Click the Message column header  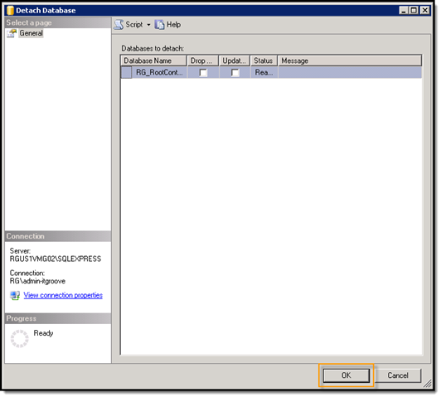click(x=350, y=61)
